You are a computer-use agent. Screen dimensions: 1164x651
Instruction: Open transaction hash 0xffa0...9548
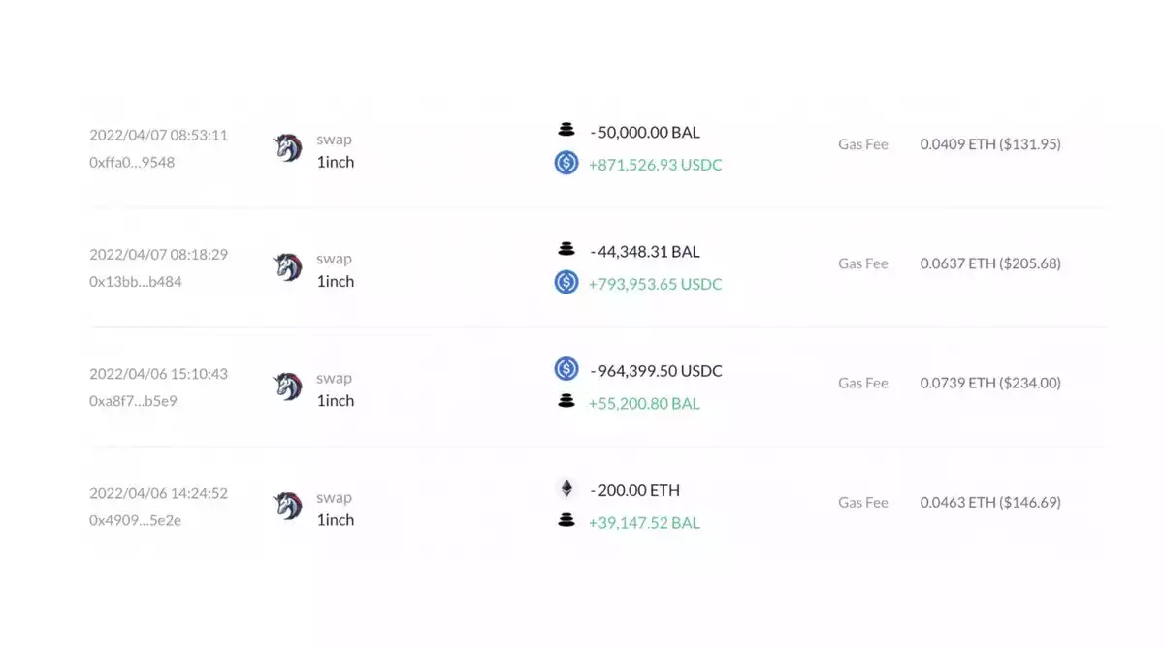point(132,163)
